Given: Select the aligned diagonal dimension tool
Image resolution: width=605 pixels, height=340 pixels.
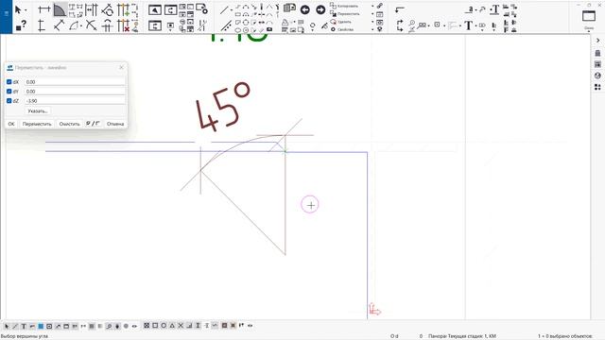Looking at the screenshot, I should 59,25.
